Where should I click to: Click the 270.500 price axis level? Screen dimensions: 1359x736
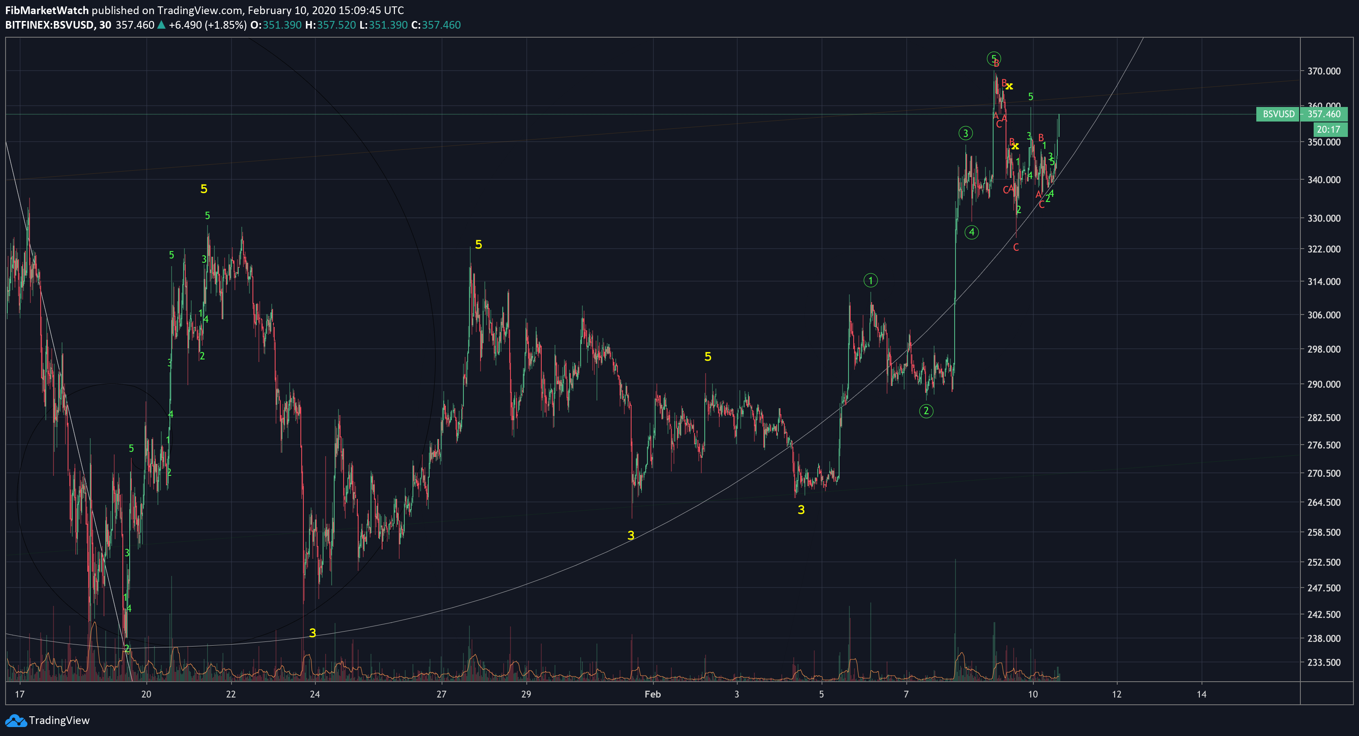point(1323,473)
